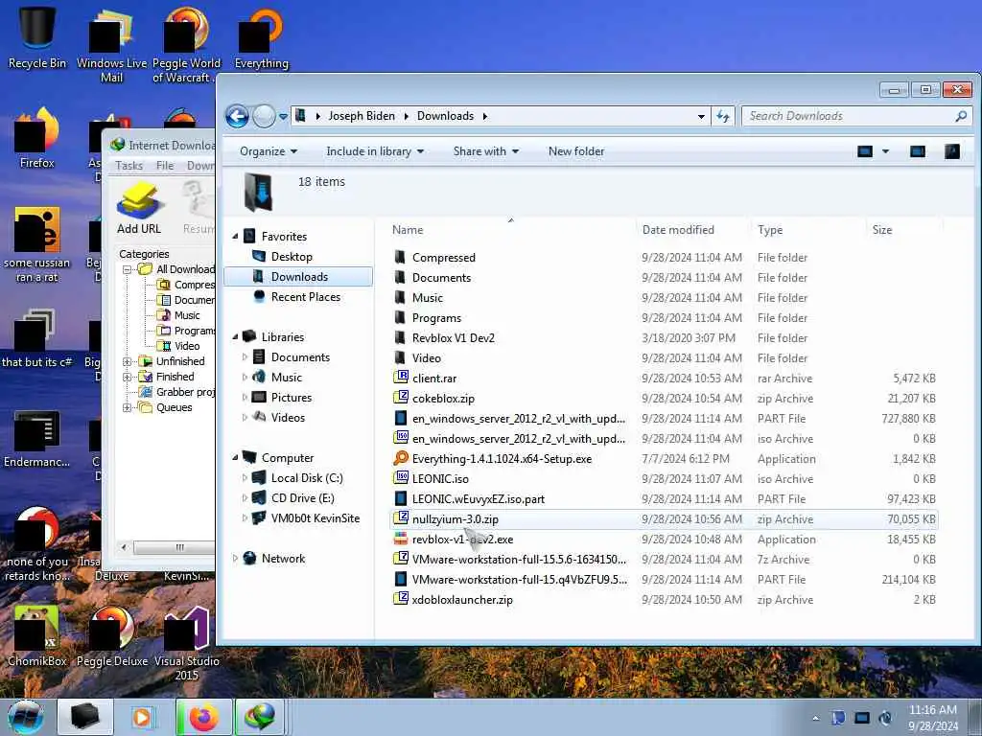This screenshot has width=982, height=736.
Task: Toggle the preview pane icon in Explorer
Action: coord(918,151)
